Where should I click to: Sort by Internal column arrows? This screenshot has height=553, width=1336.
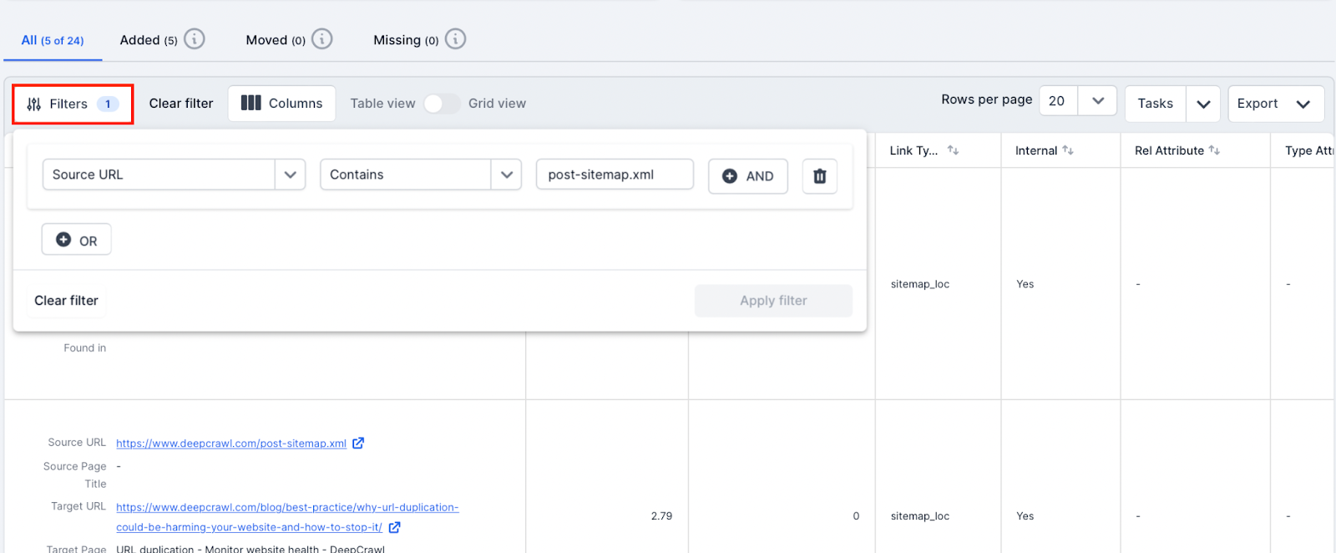[x=1068, y=150]
